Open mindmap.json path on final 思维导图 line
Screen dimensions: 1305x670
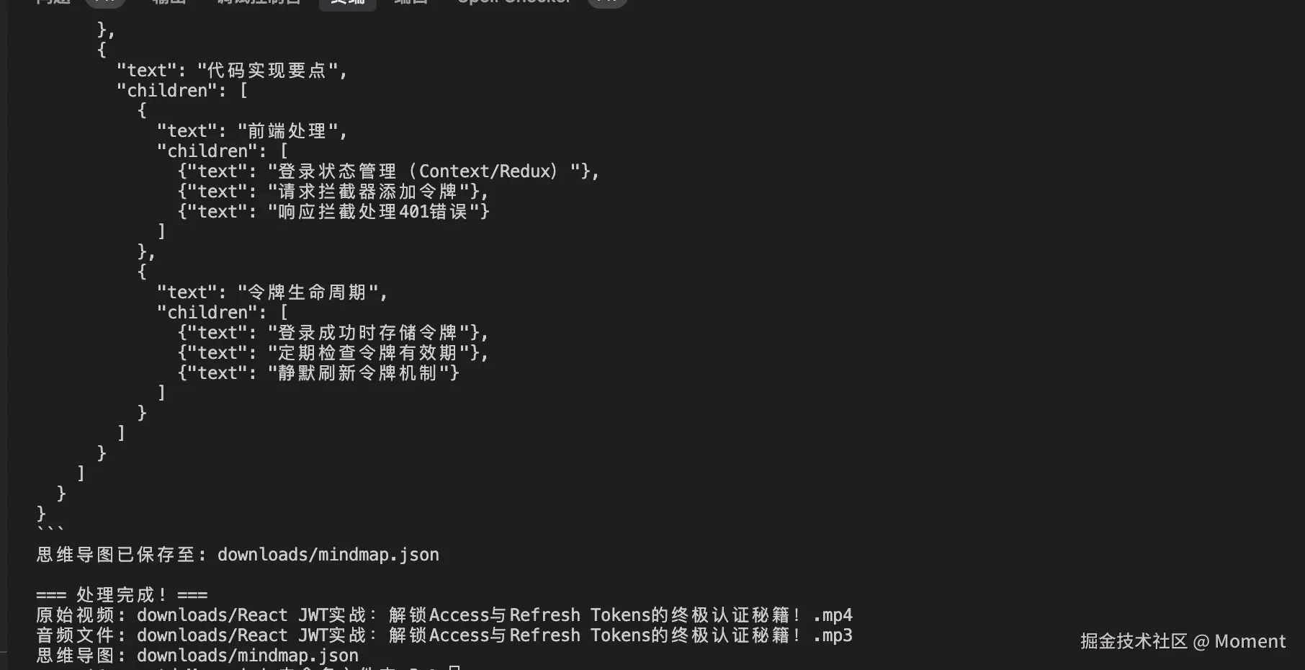[x=247, y=656]
